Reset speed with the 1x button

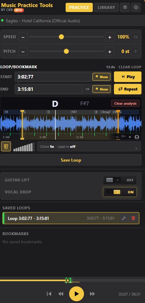click(135, 37)
